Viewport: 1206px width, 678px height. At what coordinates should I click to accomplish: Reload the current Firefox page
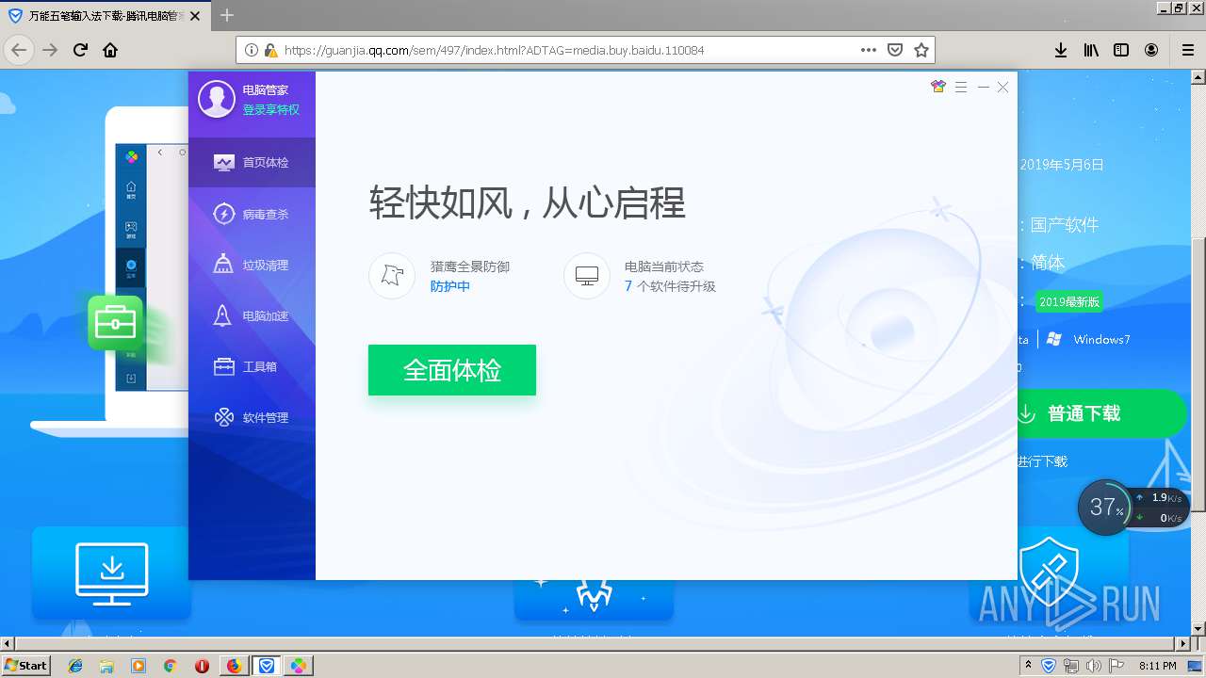pos(81,50)
